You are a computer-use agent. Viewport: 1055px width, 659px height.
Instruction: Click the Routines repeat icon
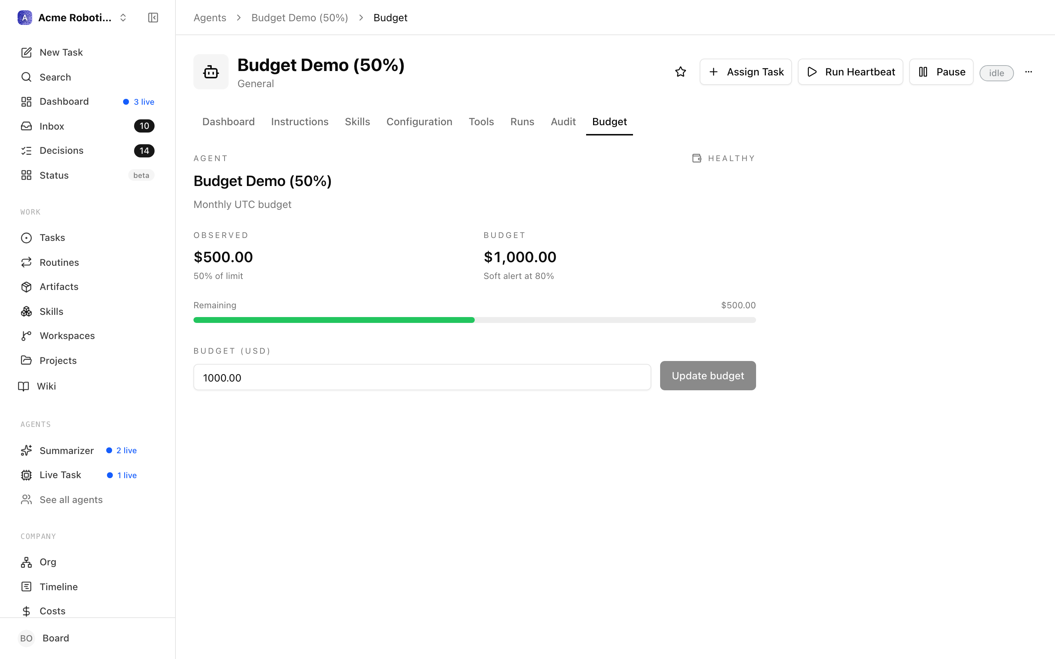click(27, 263)
